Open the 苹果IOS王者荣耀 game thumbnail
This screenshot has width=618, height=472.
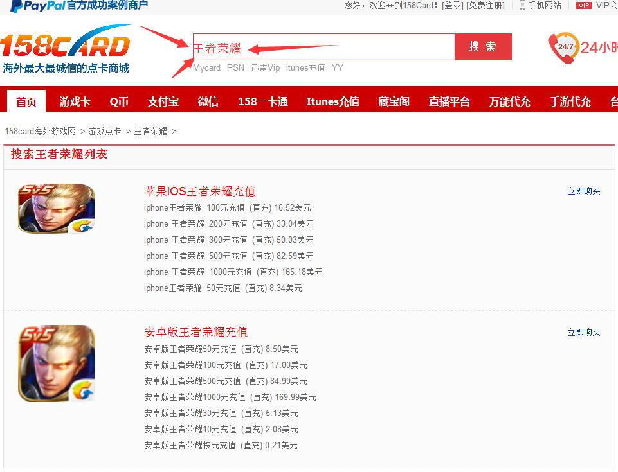tap(57, 208)
